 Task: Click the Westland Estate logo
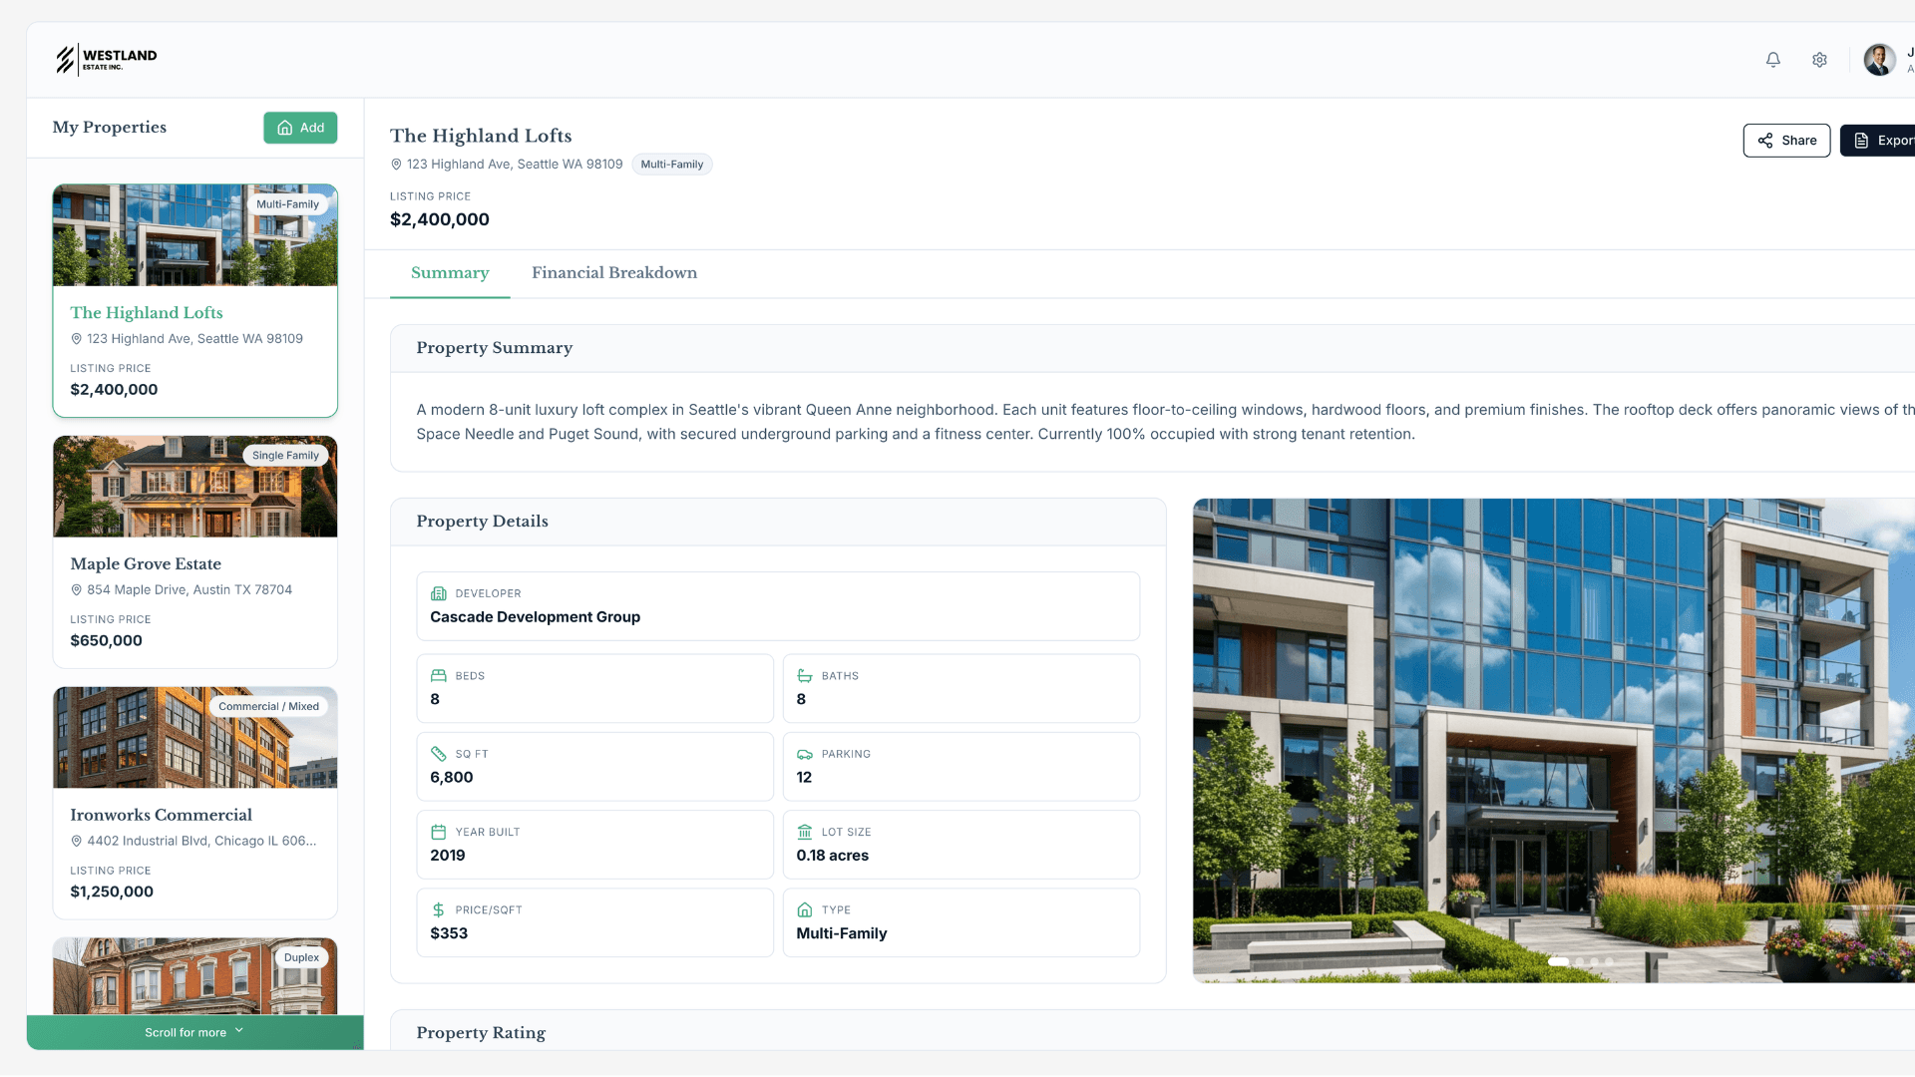(107, 60)
